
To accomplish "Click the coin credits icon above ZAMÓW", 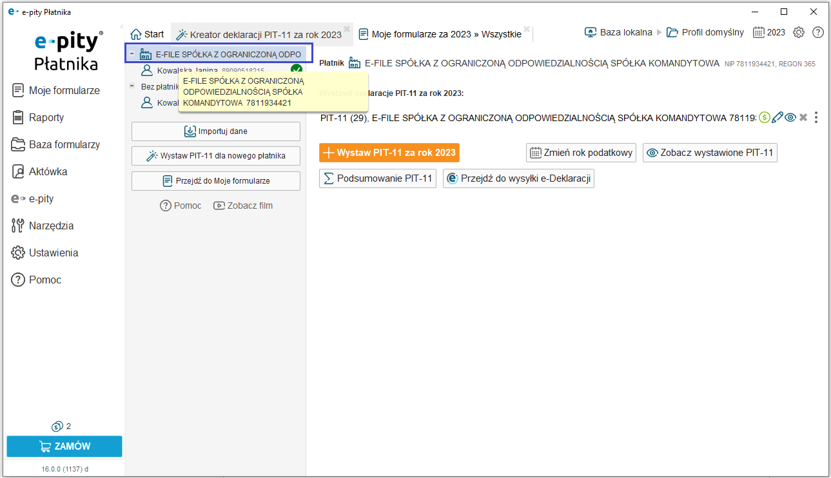I will click(x=57, y=426).
